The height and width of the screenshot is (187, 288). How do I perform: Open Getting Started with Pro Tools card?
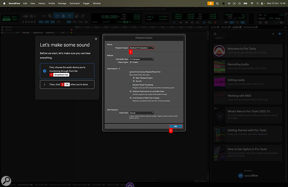pos(248,134)
